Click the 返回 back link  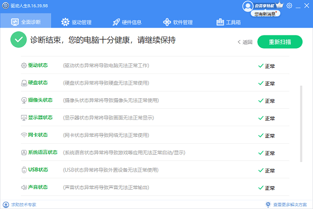pyautogui.click(x=245, y=42)
